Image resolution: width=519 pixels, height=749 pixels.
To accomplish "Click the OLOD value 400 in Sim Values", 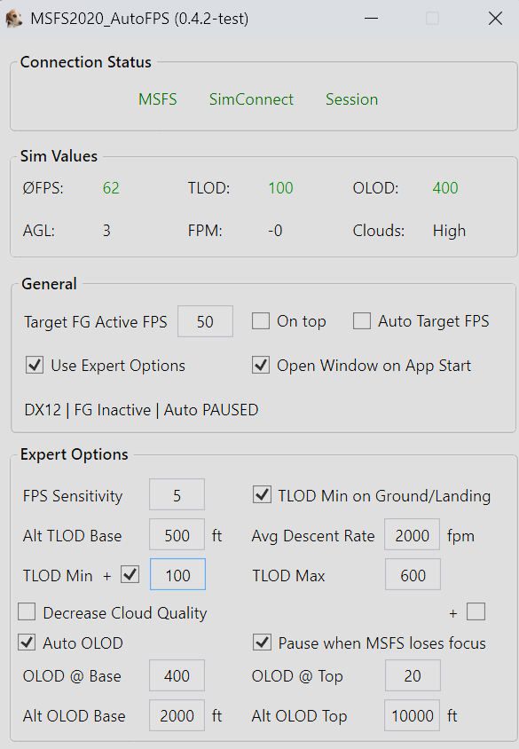I will point(445,188).
